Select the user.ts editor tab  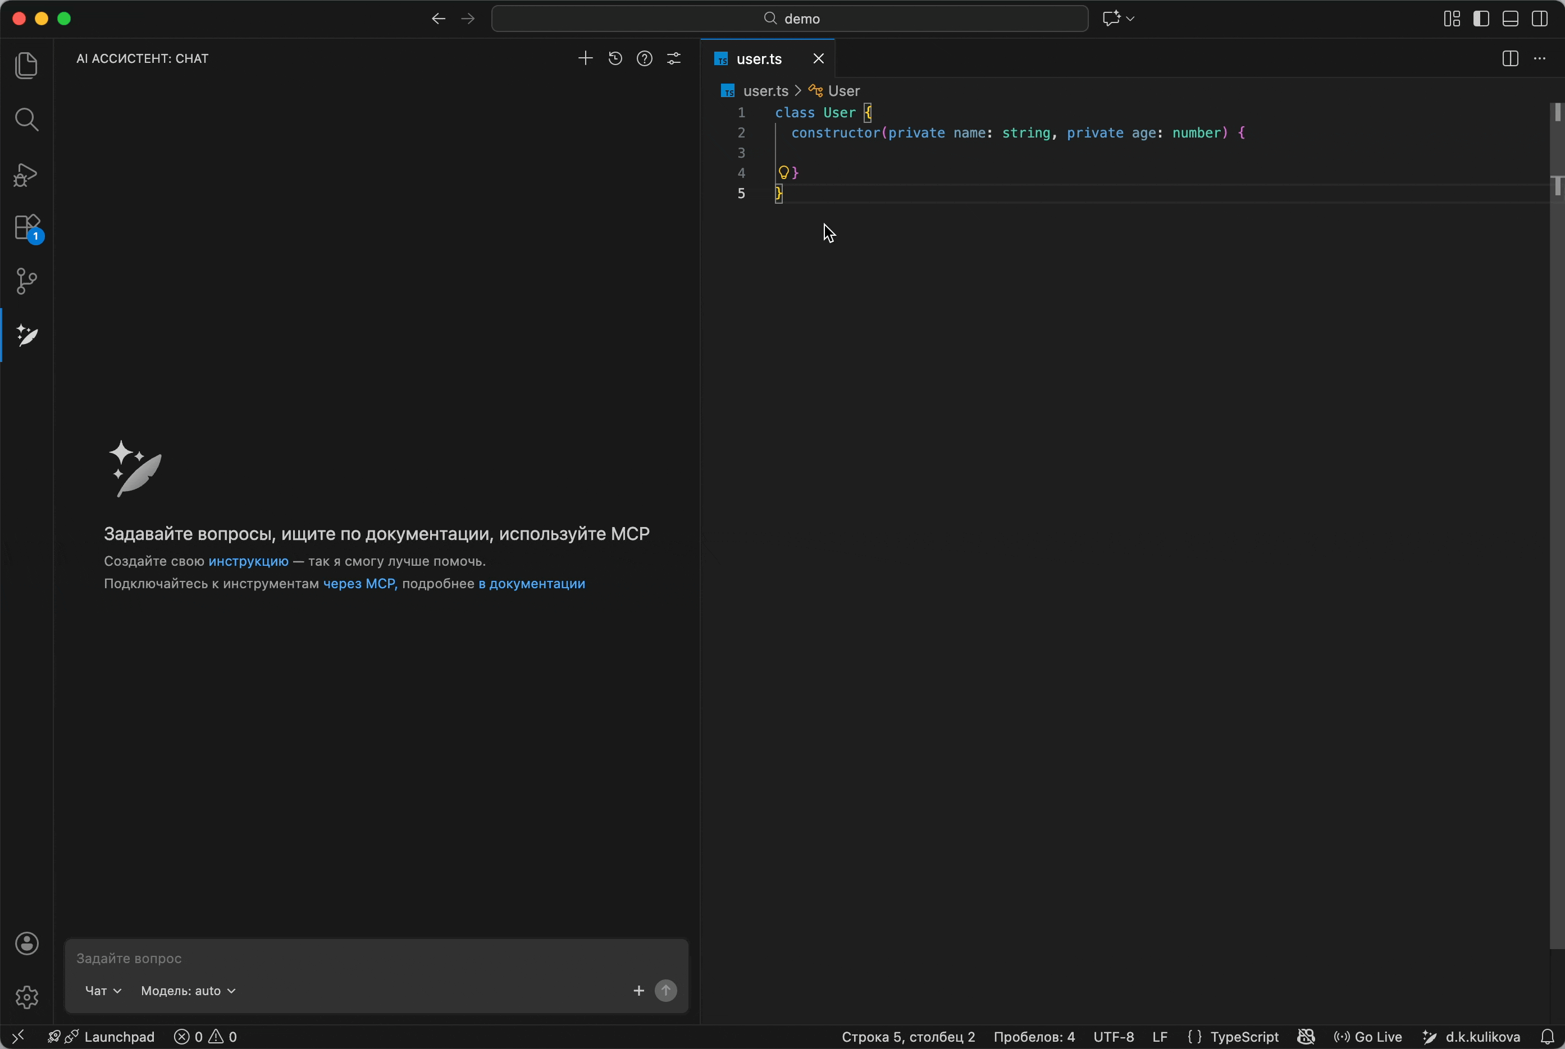768,59
